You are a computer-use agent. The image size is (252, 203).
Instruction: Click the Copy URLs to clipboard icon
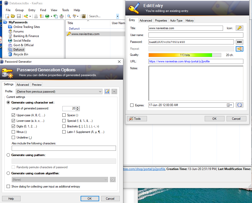[x=56, y=16]
